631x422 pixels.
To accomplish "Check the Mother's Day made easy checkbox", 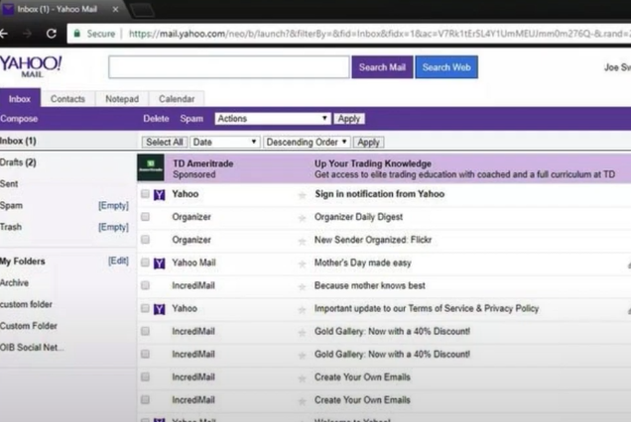I will [145, 263].
